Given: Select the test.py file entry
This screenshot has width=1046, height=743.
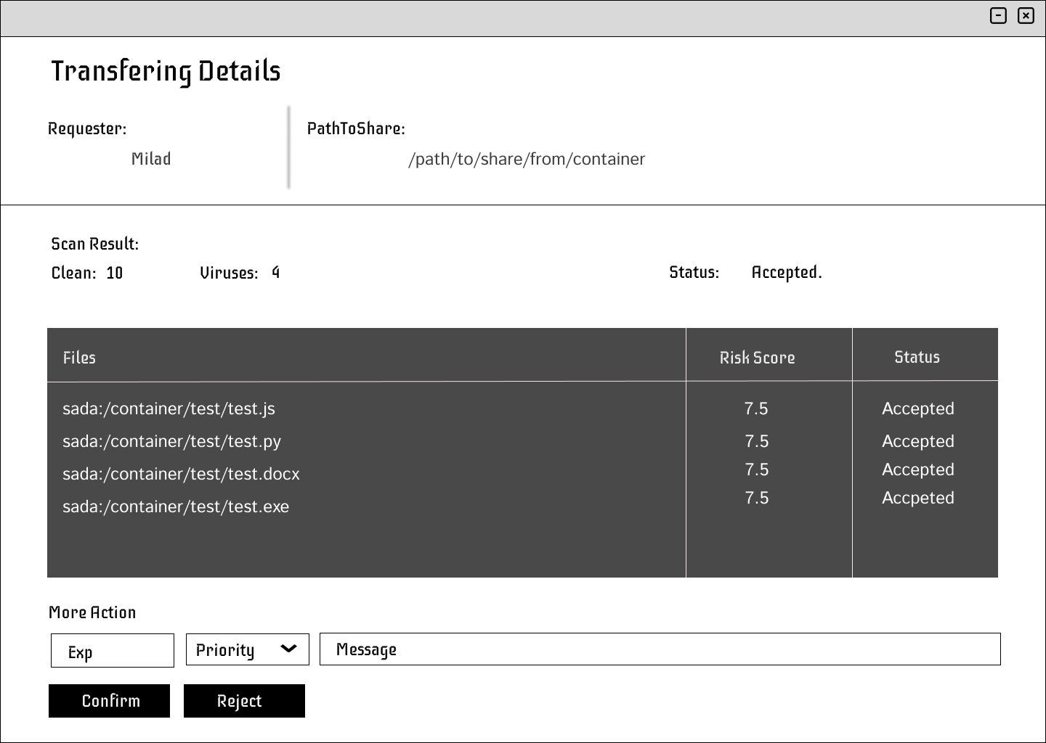Looking at the screenshot, I should 171,441.
